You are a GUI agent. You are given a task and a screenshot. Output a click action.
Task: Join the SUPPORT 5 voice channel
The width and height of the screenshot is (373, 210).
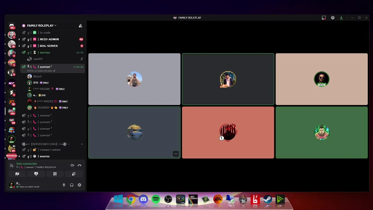coord(52,135)
